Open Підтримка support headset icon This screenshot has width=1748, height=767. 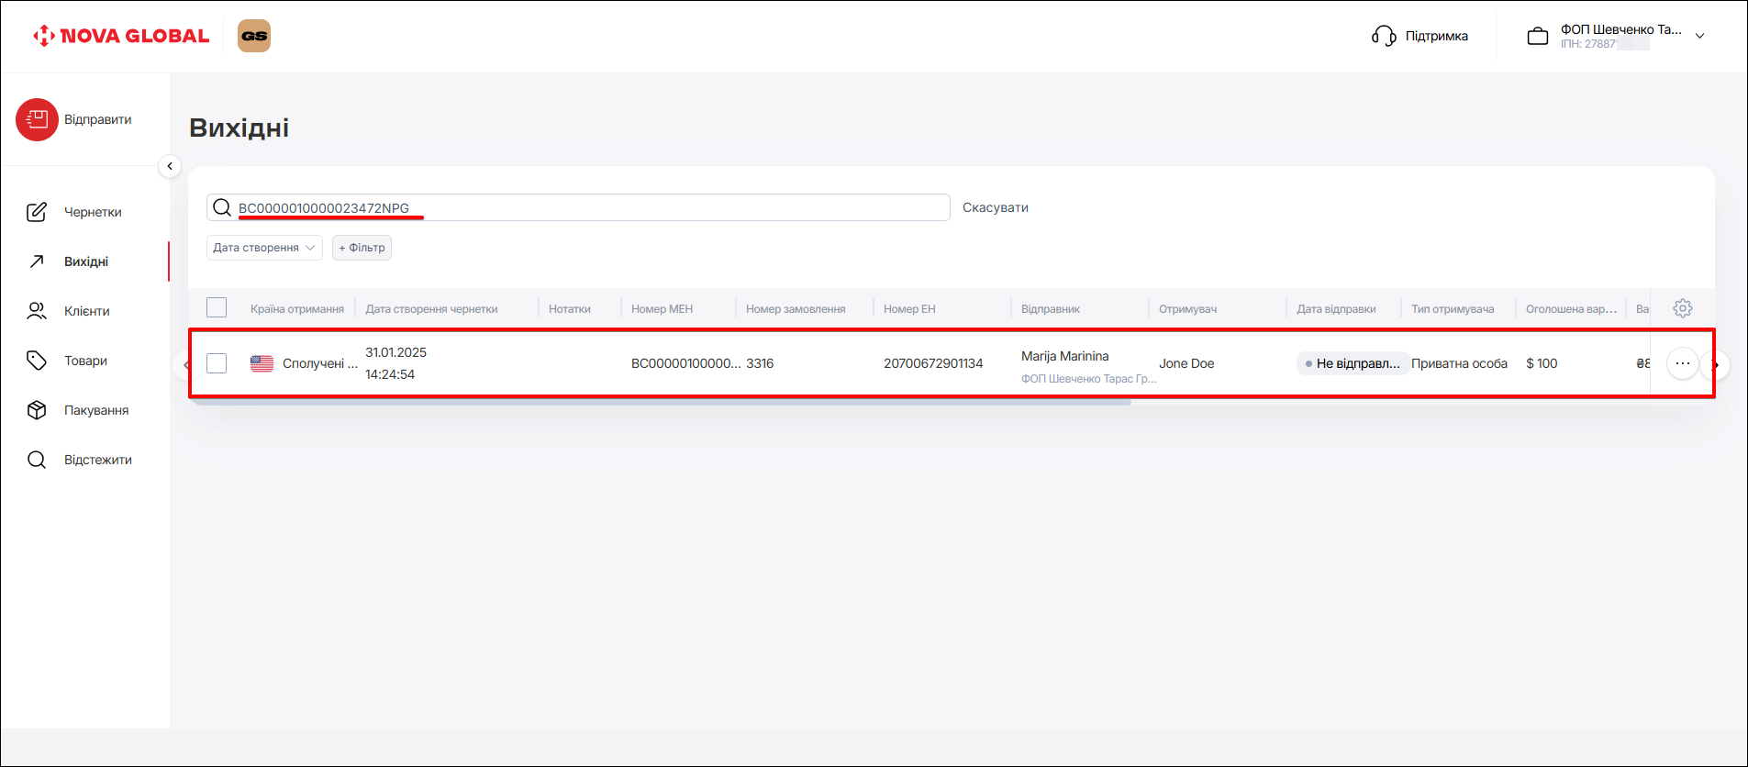tap(1383, 36)
